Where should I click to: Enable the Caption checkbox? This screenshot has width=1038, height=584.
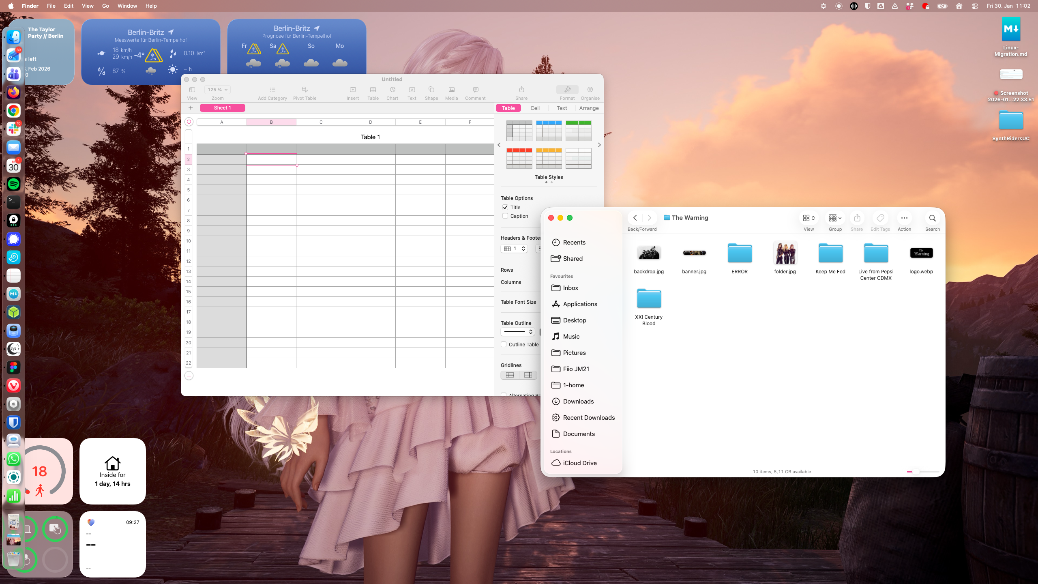click(505, 216)
